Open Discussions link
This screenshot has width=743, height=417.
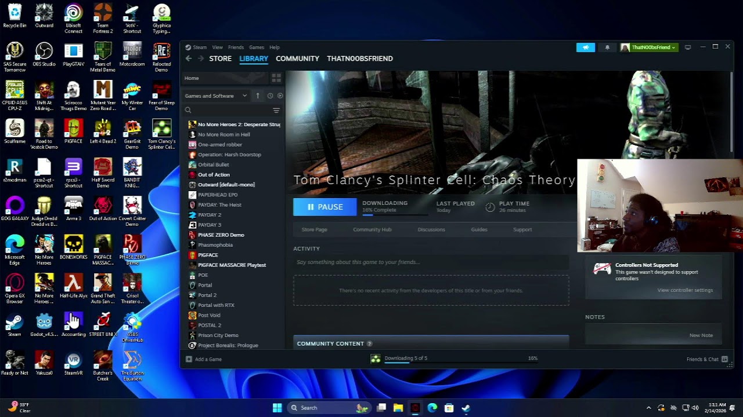tap(431, 229)
